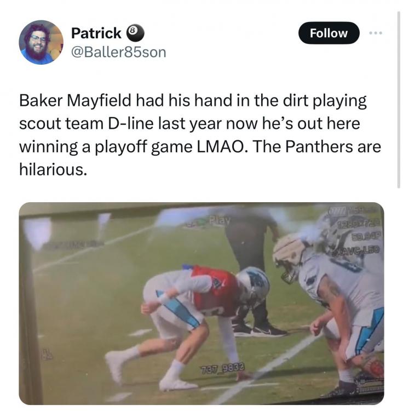Viewport: 403px width, 411px height.
Task: Click the 8-ball badge next to Patrick
Action: click(x=135, y=33)
